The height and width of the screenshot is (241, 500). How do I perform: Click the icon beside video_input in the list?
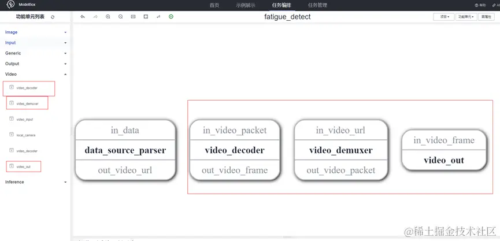[12, 118]
